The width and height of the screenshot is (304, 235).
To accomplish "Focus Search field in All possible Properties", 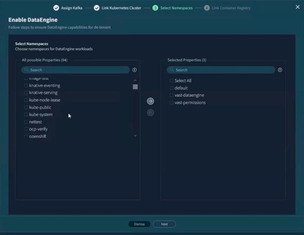I will 76,70.
